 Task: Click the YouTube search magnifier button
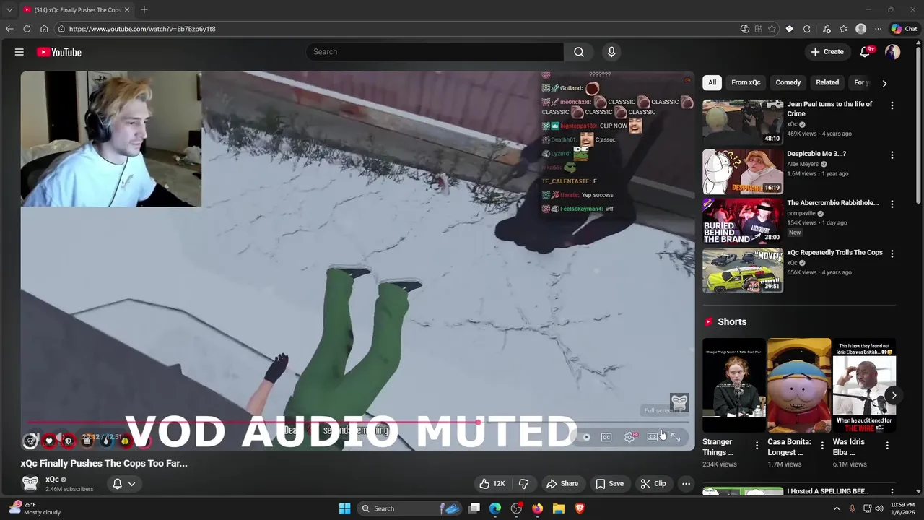click(x=579, y=52)
